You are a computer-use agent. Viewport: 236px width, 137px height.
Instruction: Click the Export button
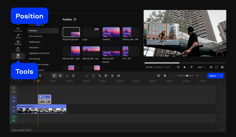(213, 75)
